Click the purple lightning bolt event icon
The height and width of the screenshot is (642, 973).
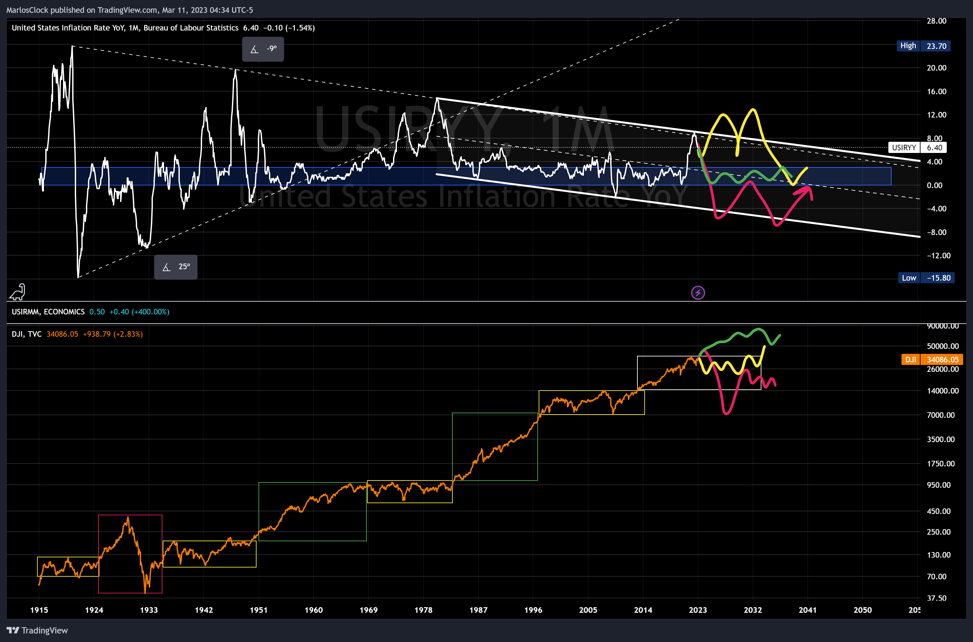pyautogui.click(x=698, y=293)
